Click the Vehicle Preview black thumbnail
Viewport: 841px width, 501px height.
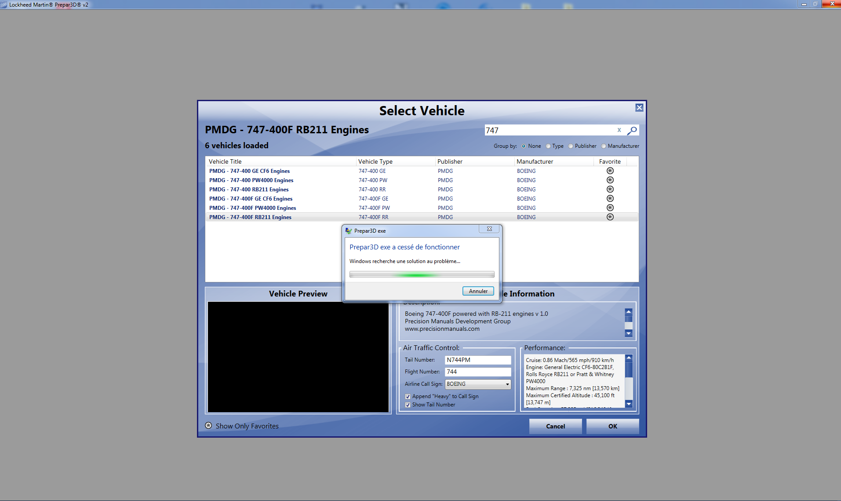(x=298, y=357)
